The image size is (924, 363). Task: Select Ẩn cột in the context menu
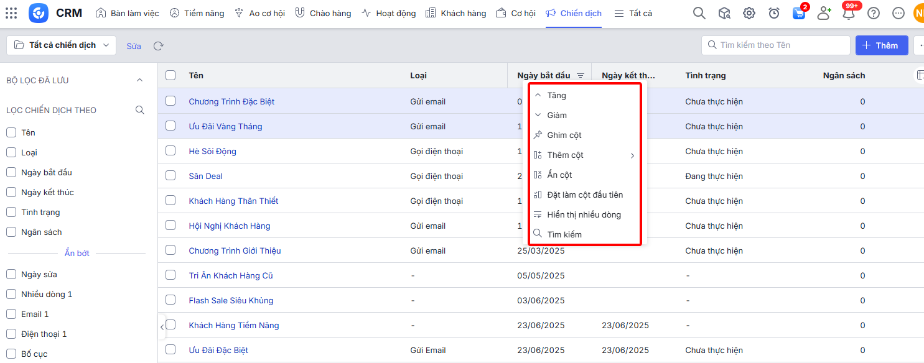[559, 175]
